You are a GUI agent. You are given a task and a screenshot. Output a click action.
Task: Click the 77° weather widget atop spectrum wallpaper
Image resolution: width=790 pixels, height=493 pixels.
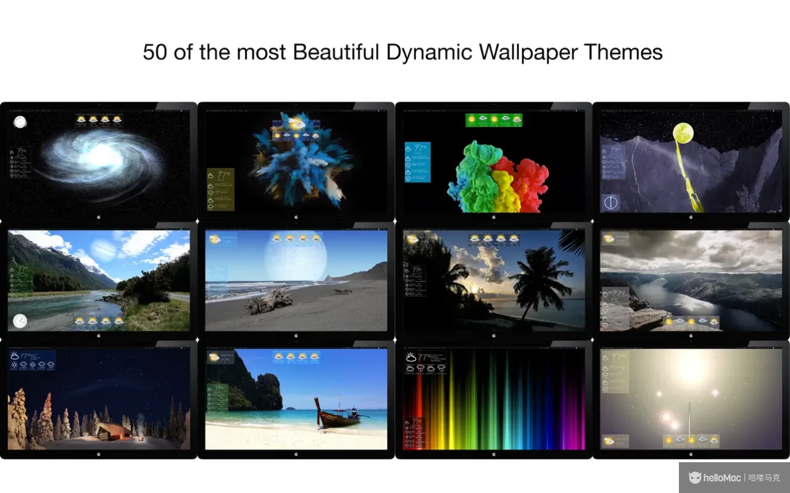(x=425, y=362)
